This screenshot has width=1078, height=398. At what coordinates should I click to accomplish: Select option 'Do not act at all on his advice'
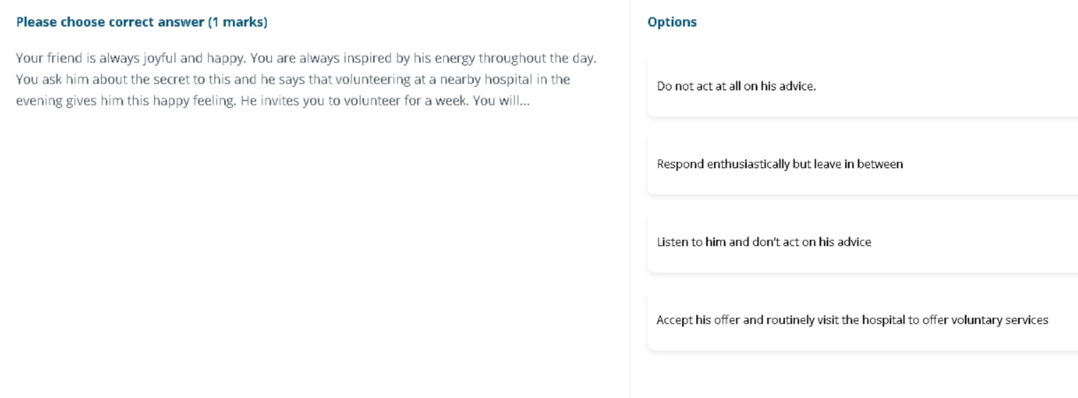point(862,86)
